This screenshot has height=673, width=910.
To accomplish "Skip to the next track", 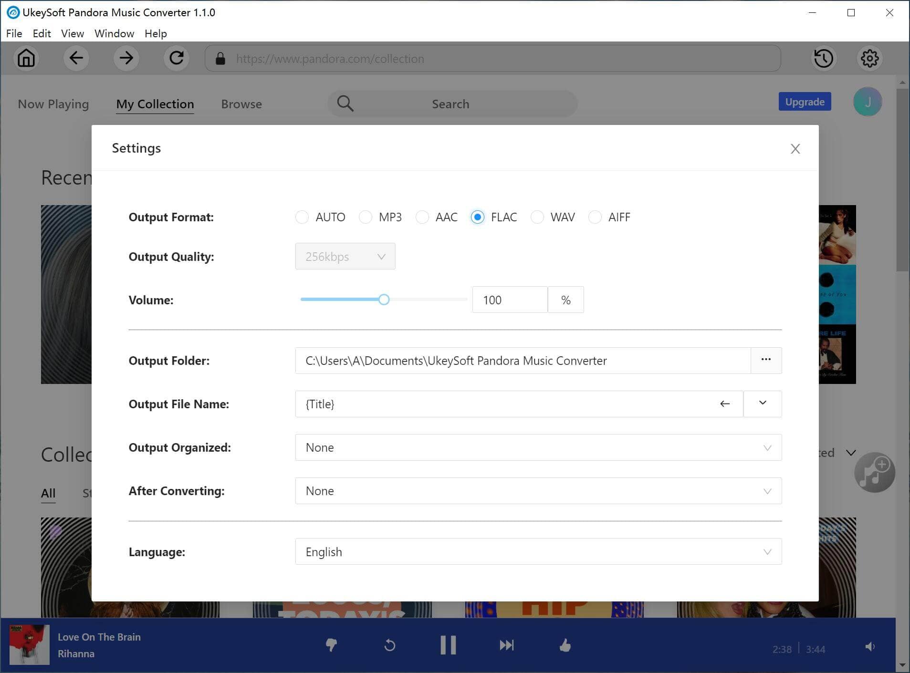I will pyautogui.click(x=507, y=645).
